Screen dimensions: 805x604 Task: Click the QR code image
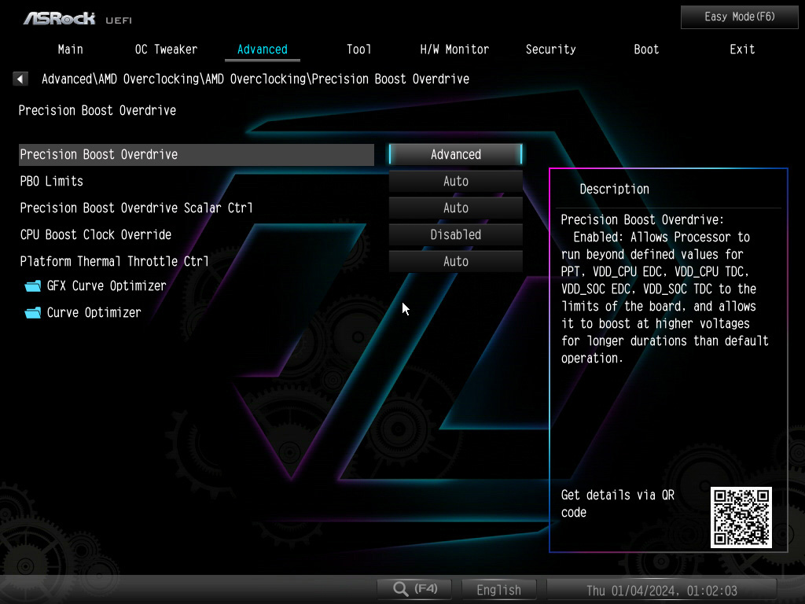click(x=741, y=517)
